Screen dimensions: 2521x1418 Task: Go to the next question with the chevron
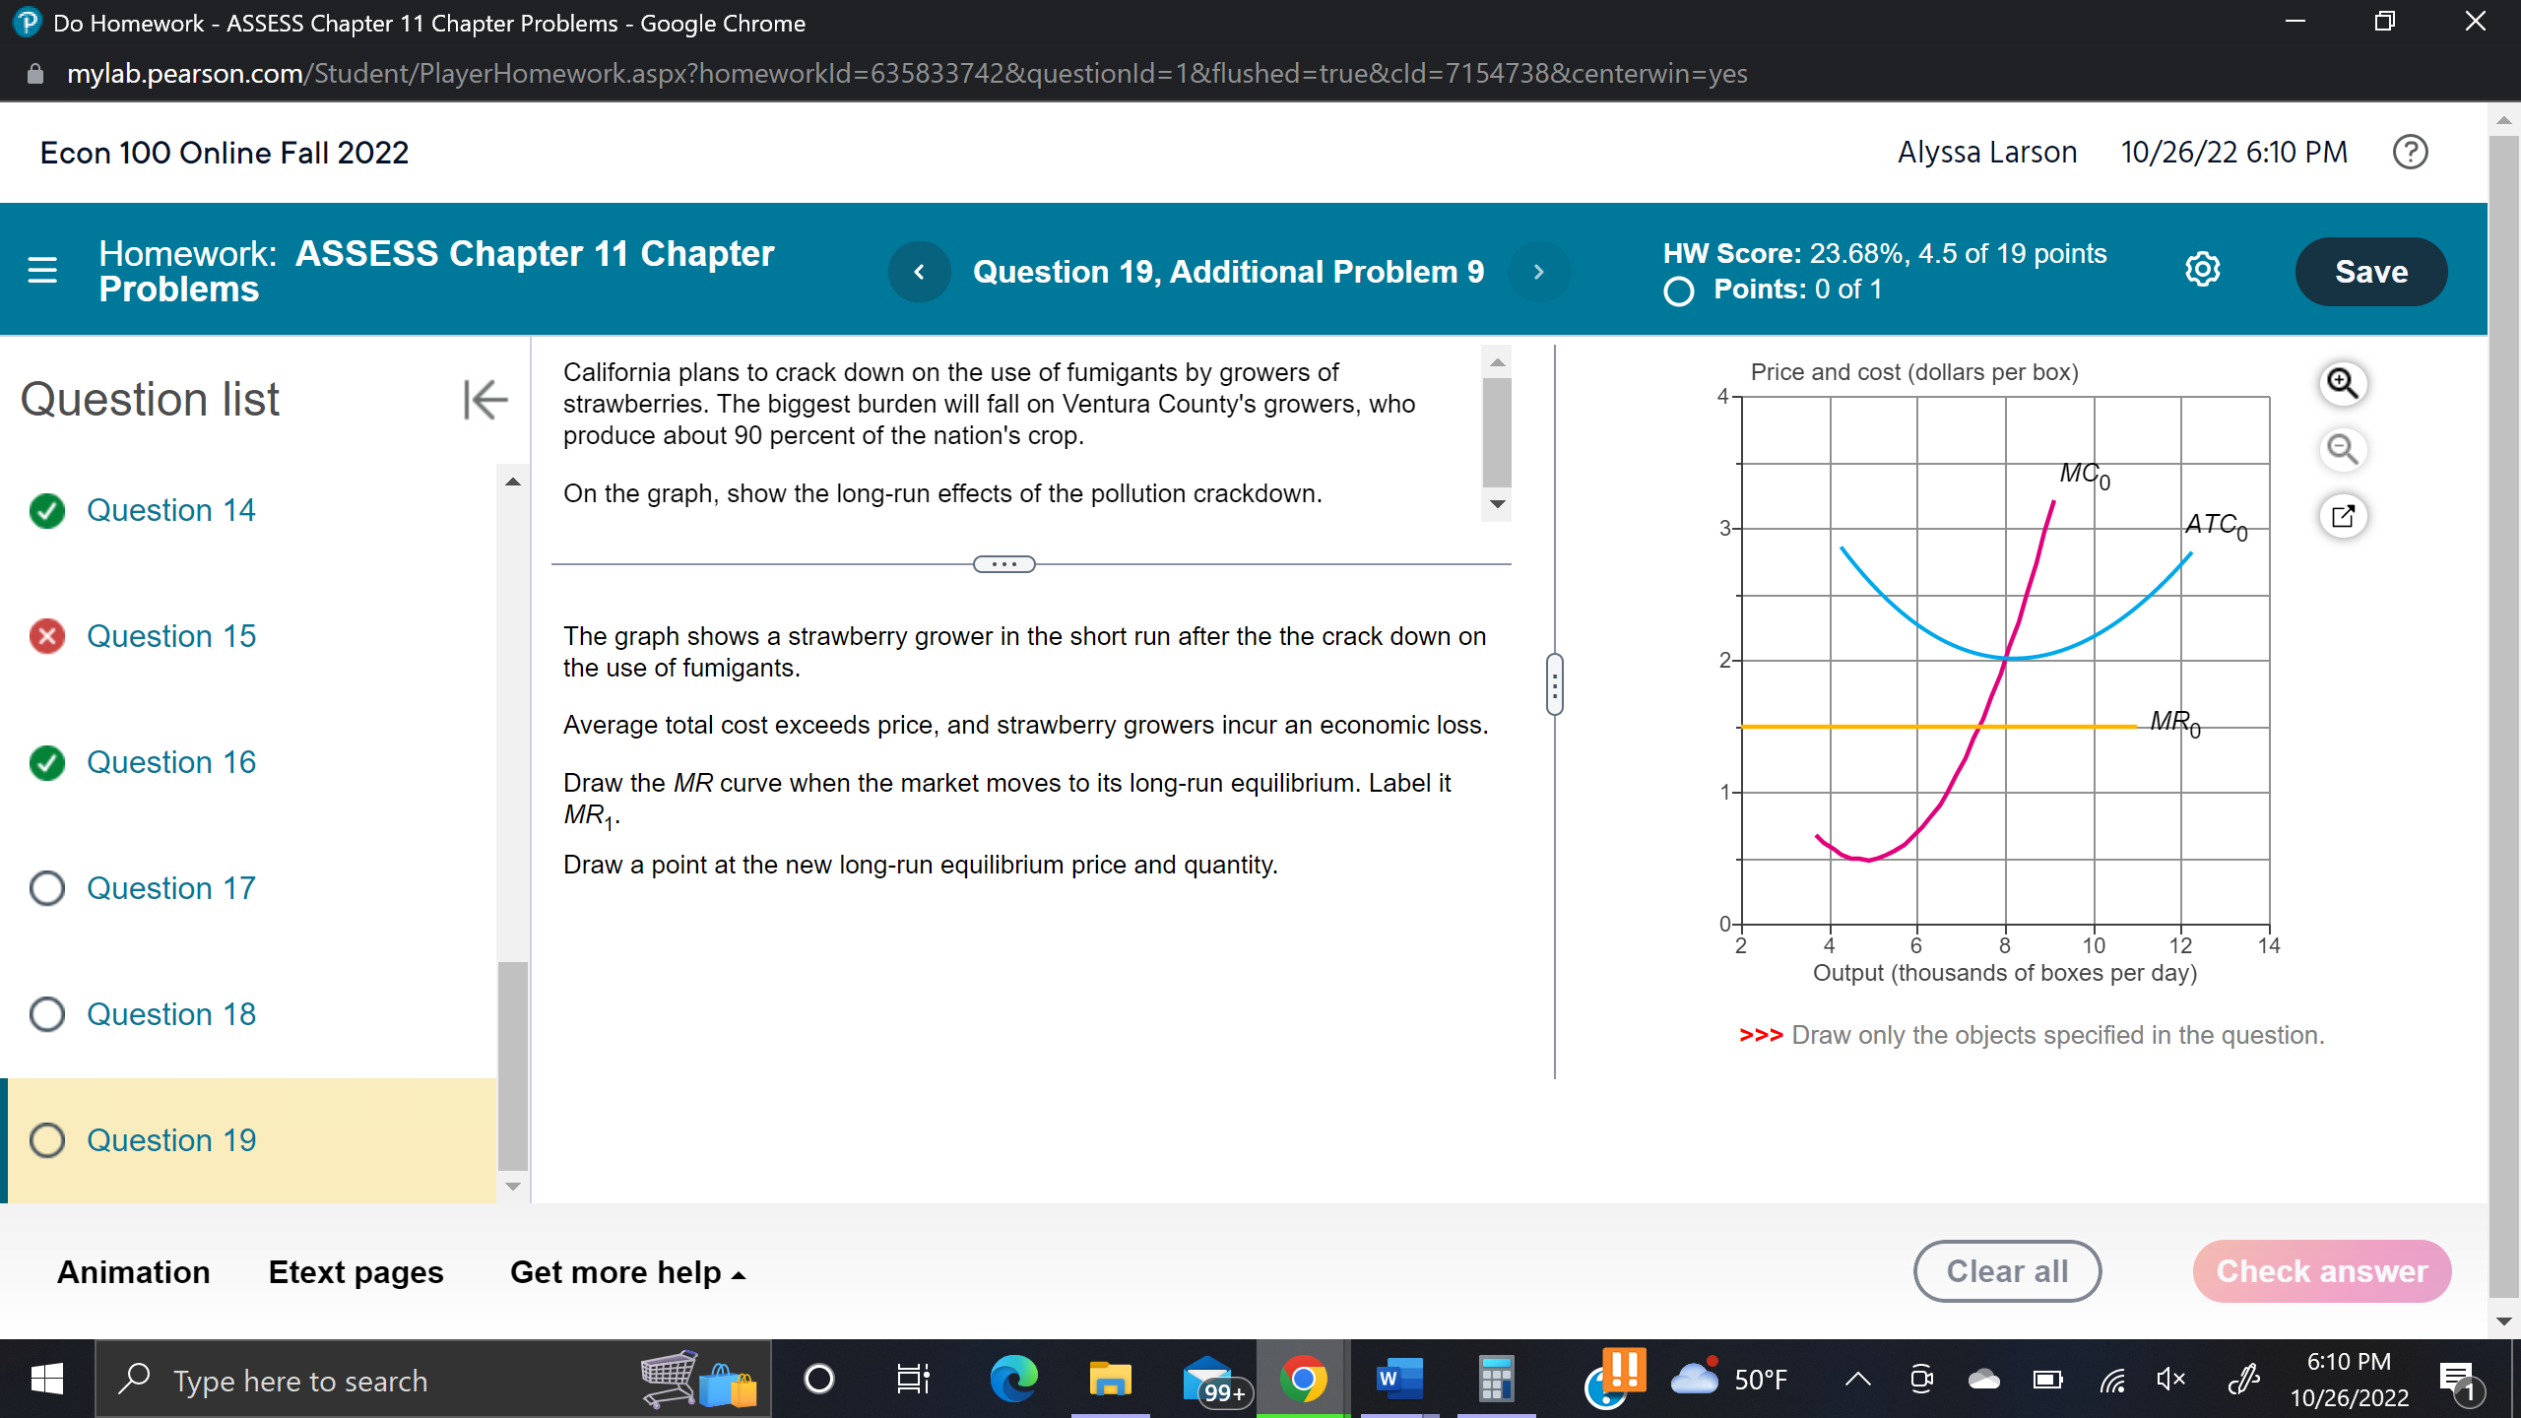coord(1538,272)
